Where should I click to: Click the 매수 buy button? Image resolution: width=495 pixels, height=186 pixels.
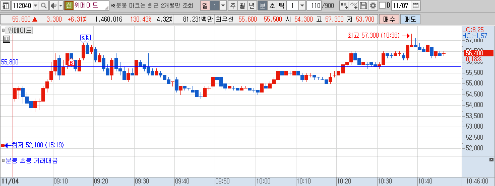[389, 19]
